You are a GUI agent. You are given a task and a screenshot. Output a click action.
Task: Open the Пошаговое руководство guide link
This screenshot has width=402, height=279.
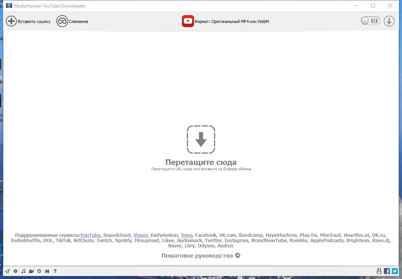click(197, 256)
